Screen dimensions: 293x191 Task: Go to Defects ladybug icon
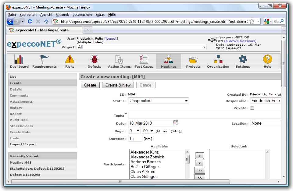pyautogui.click(x=94, y=59)
